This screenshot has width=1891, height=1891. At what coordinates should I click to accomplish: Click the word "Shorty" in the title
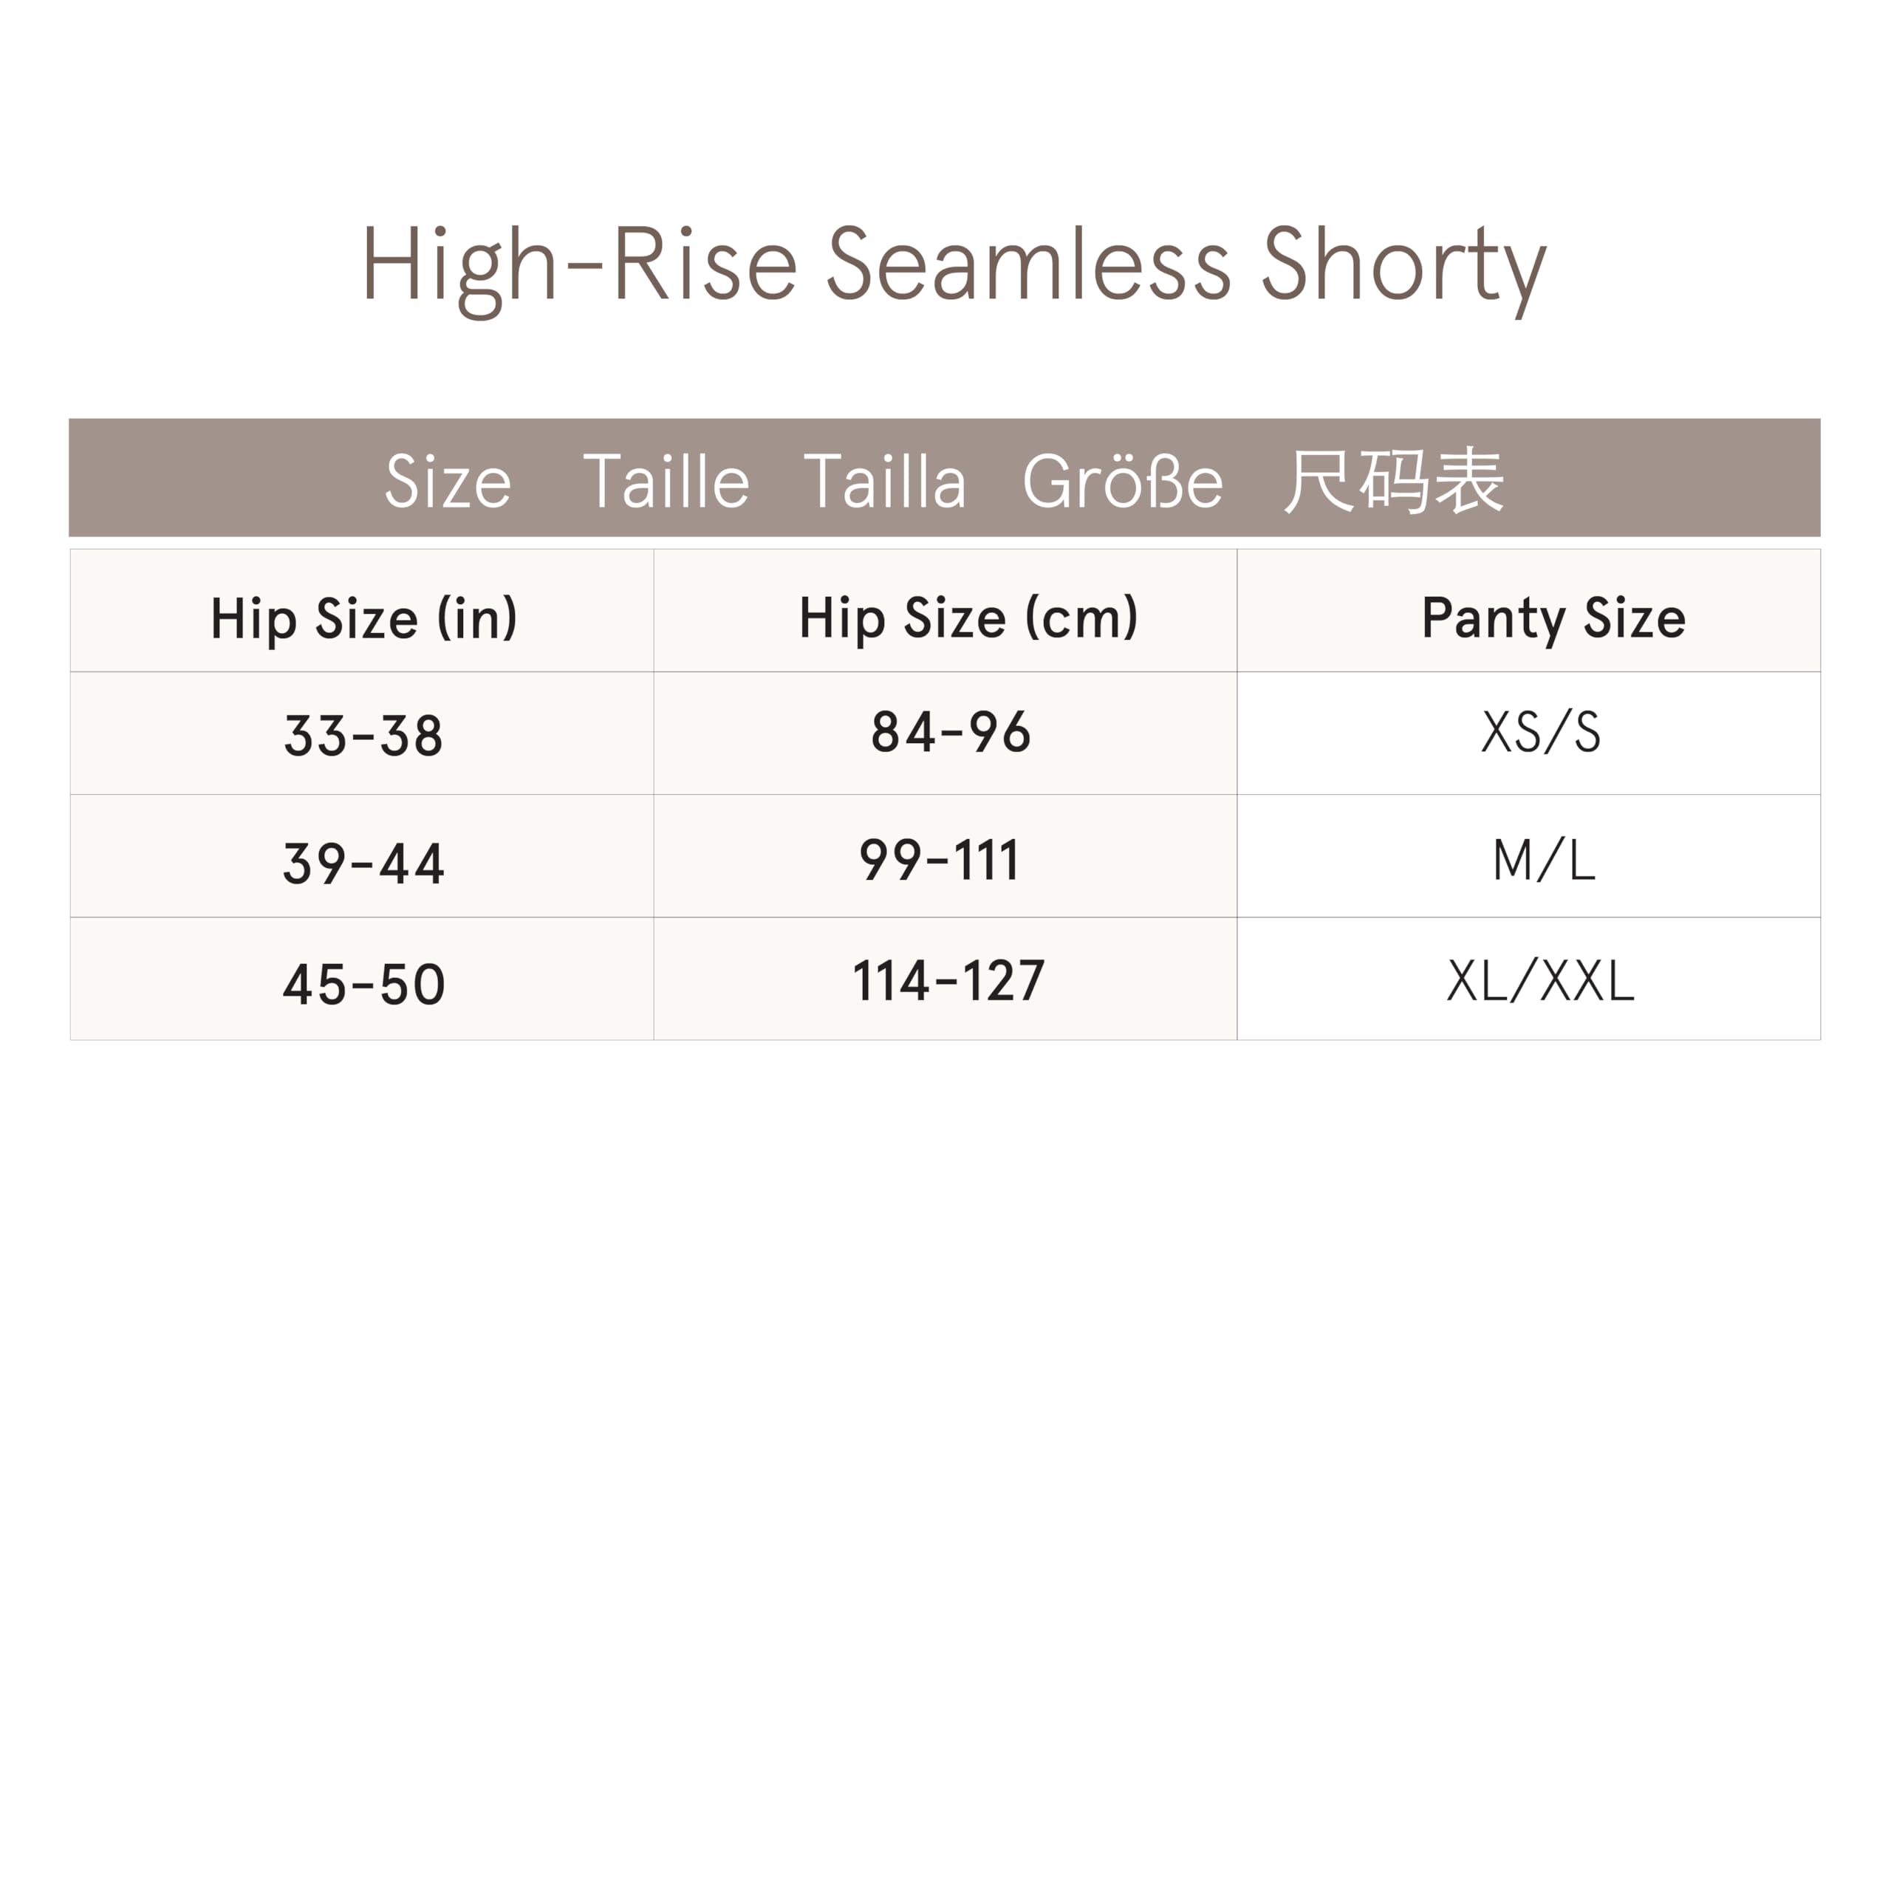(x=1403, y=264)
